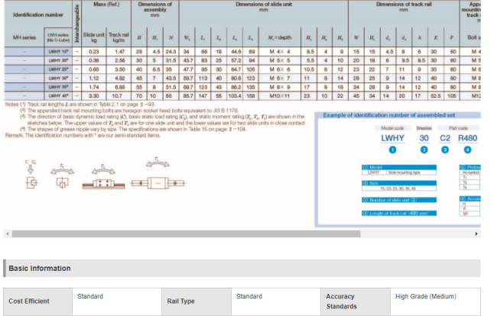
Task: Click the Rail Type label cell
Action: (x=180, y=301)
